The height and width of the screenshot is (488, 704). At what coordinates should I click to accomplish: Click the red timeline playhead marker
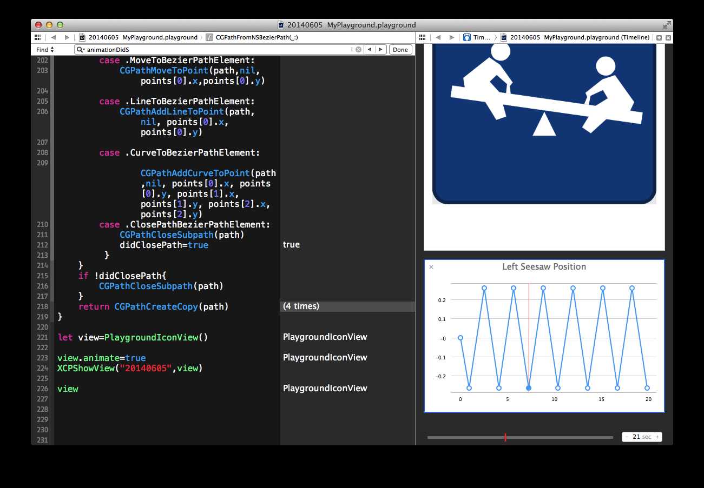point(505,437)
